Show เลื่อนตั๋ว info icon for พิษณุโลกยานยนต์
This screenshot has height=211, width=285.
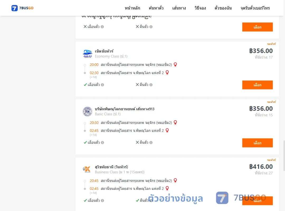pyautogui.click(x=102, y=142)
